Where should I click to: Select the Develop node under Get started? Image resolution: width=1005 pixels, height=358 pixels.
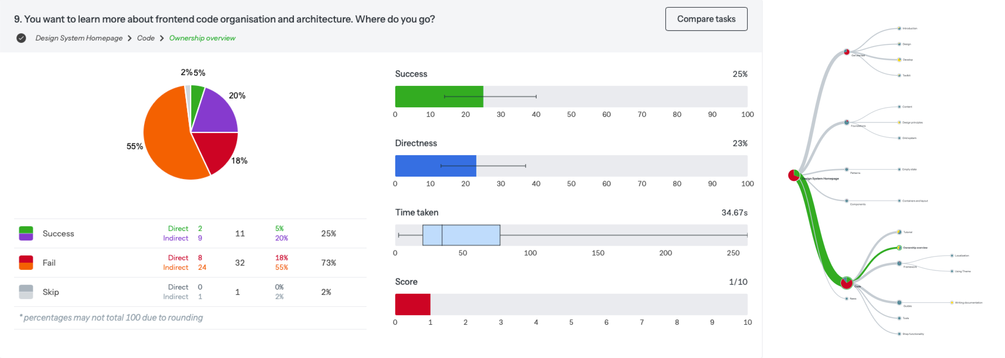point(900,60)
